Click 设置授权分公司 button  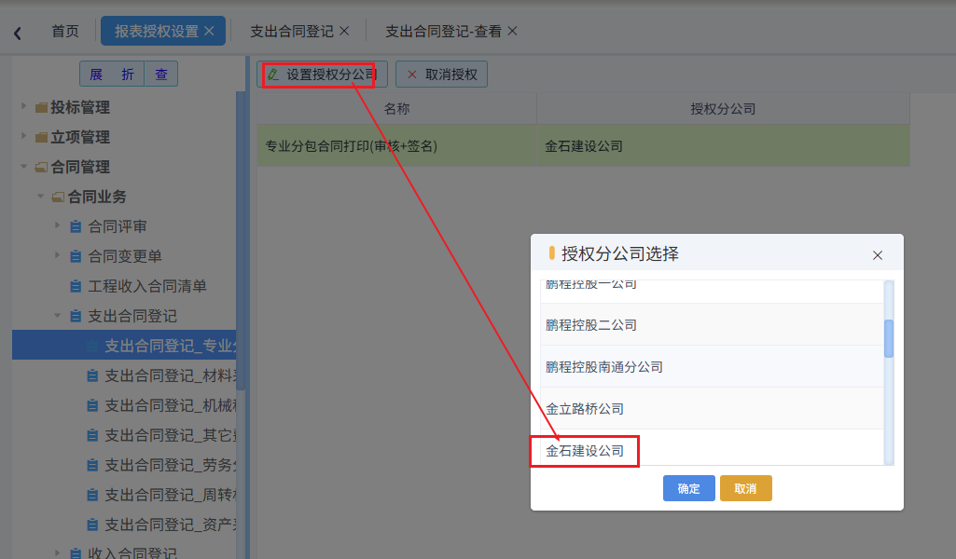click(x=322, y=75)
